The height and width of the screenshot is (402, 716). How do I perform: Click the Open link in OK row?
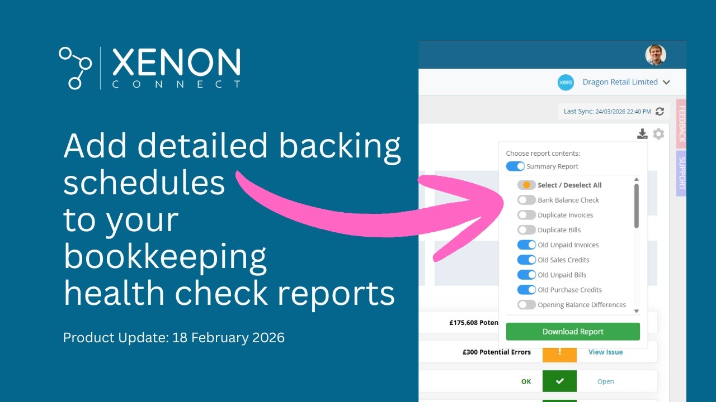click(605, 382)
